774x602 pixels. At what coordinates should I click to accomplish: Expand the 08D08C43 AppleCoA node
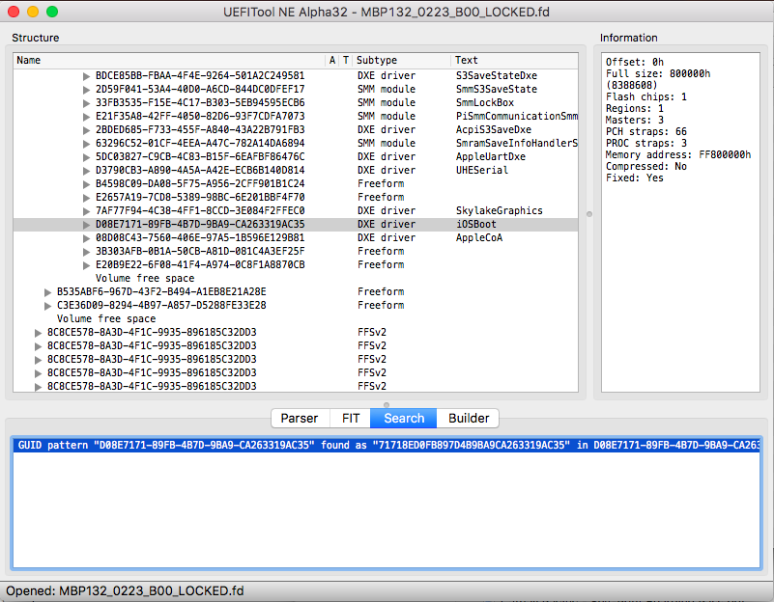86,238
